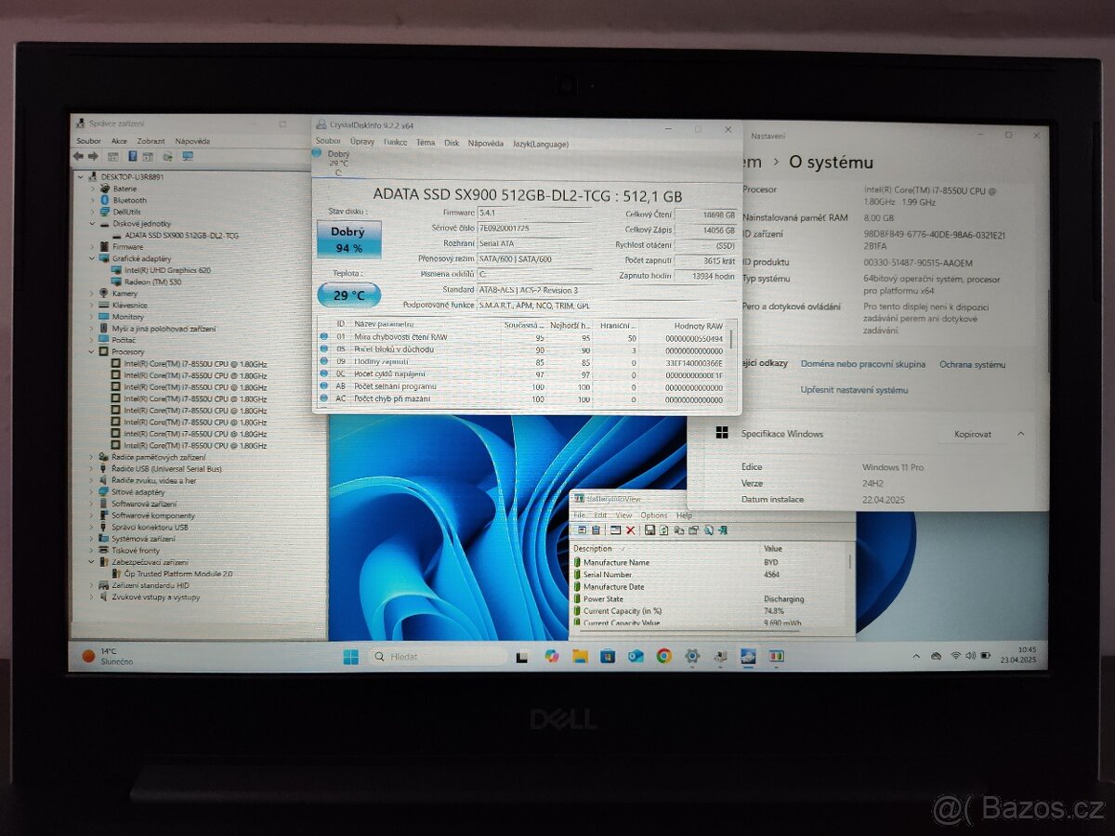The width and height of the screenshot is (1115, 836).
Task: Expand the Specifikace Windows section chevron
Action: pyautogui.click(x=1020, y=434)
